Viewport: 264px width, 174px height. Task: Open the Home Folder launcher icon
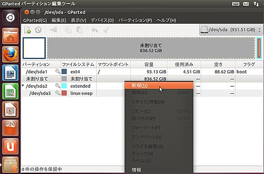click(x=10, y=36)
